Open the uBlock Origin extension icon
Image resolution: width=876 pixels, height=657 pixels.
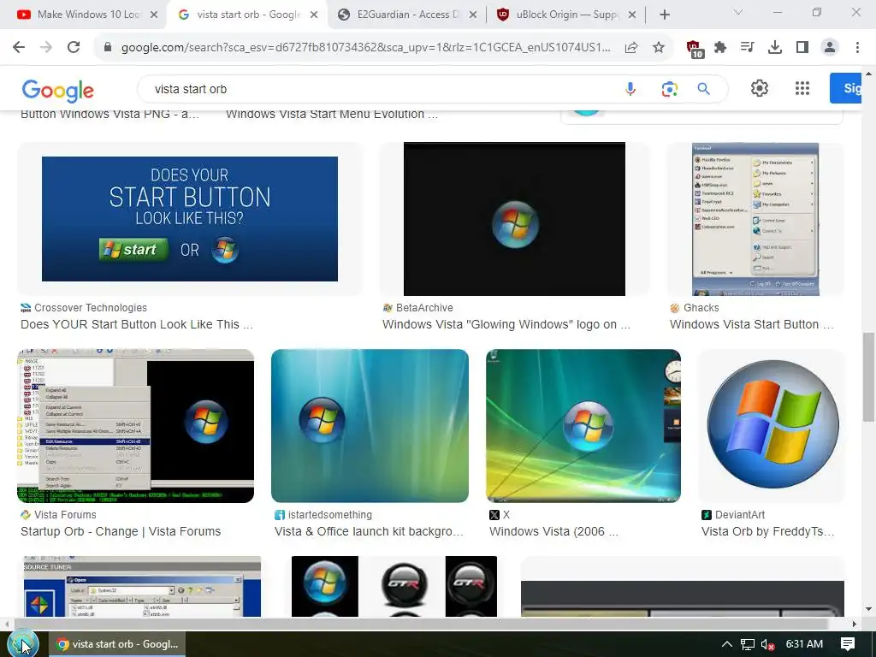click(x=695, y=49)
